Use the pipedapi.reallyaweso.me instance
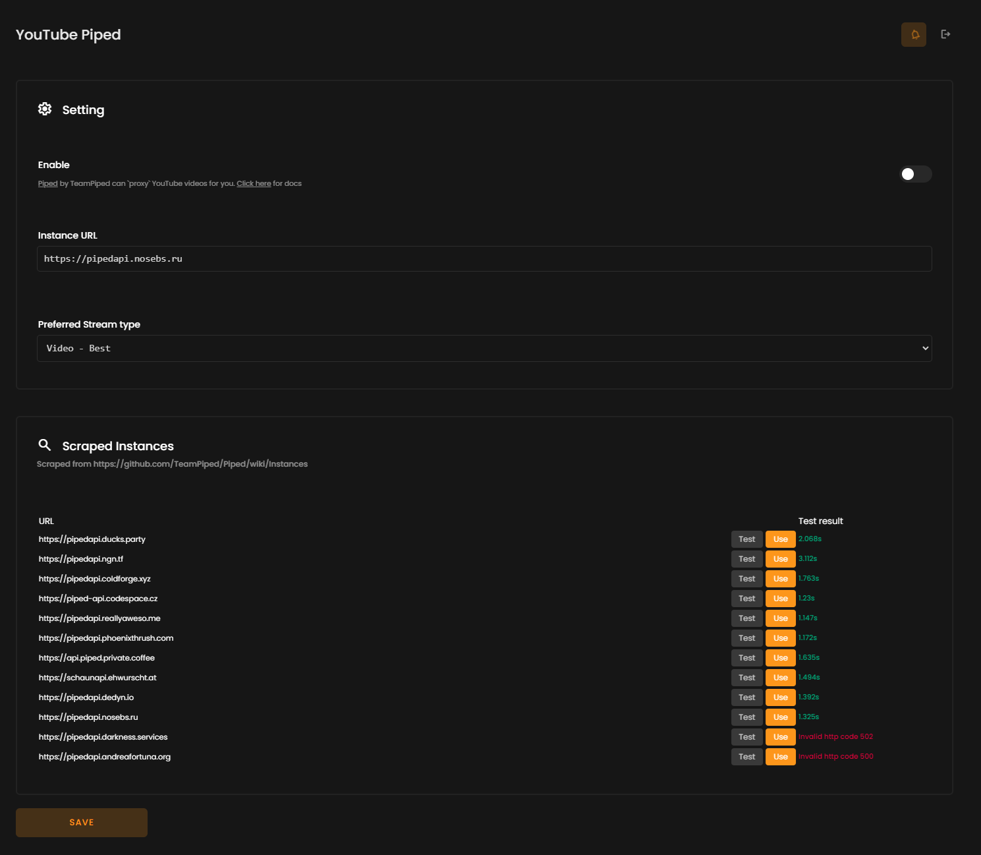This screenshot has height=855, width=981. [x=781, y=618]
